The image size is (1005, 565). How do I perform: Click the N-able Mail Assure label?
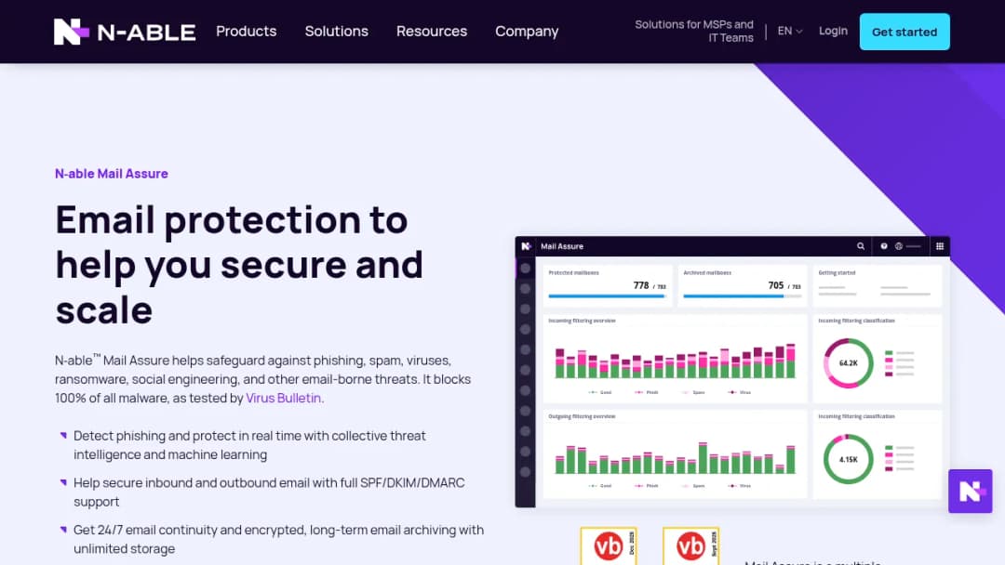[x=112, y=174]
